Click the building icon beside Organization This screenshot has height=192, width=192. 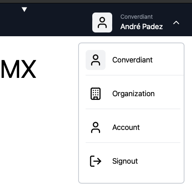pyautogui.click(x=96, y=94)
